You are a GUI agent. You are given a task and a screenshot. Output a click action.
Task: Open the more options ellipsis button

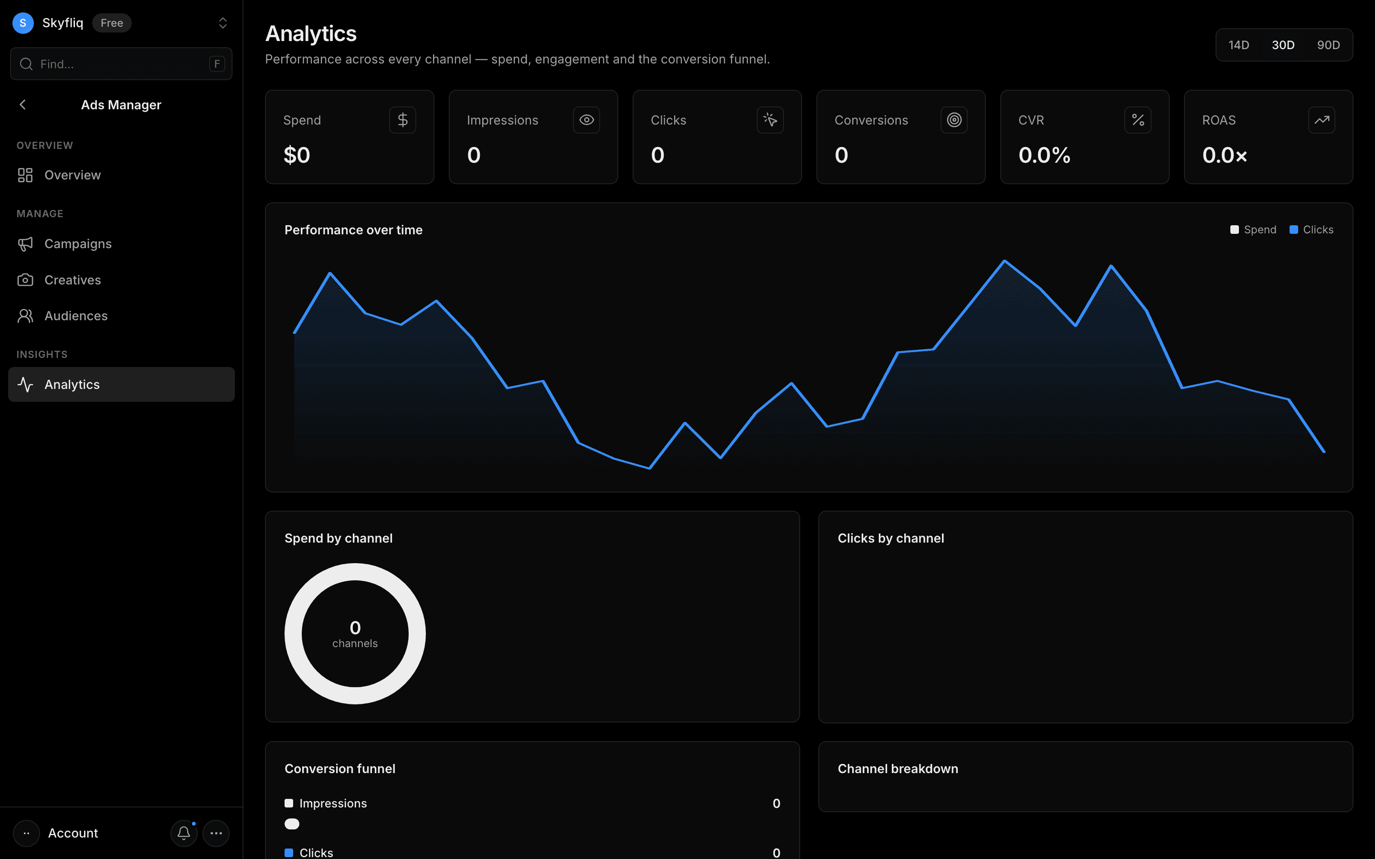coord(216,833)
